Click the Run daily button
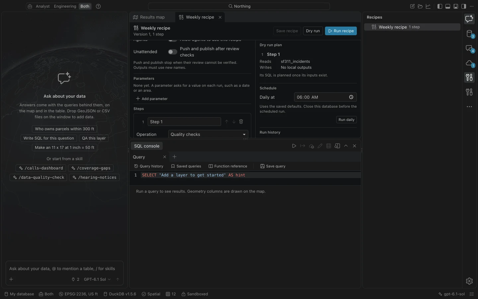This screenshot has height=299, width=478. (347, 120)
